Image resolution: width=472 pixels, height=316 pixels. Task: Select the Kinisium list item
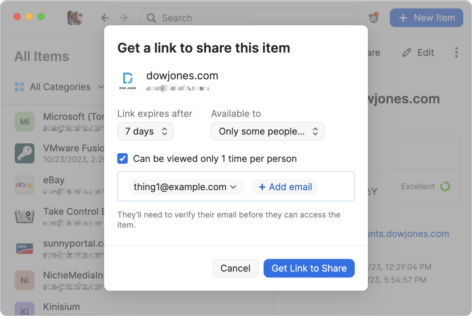click(x=136, y=308)
